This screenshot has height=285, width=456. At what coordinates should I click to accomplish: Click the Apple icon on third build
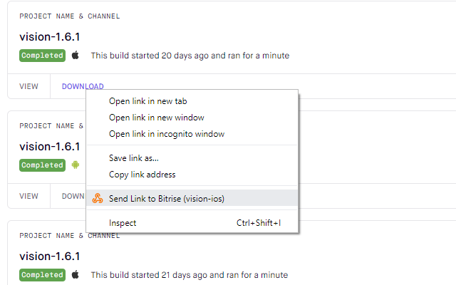(76, 274)
